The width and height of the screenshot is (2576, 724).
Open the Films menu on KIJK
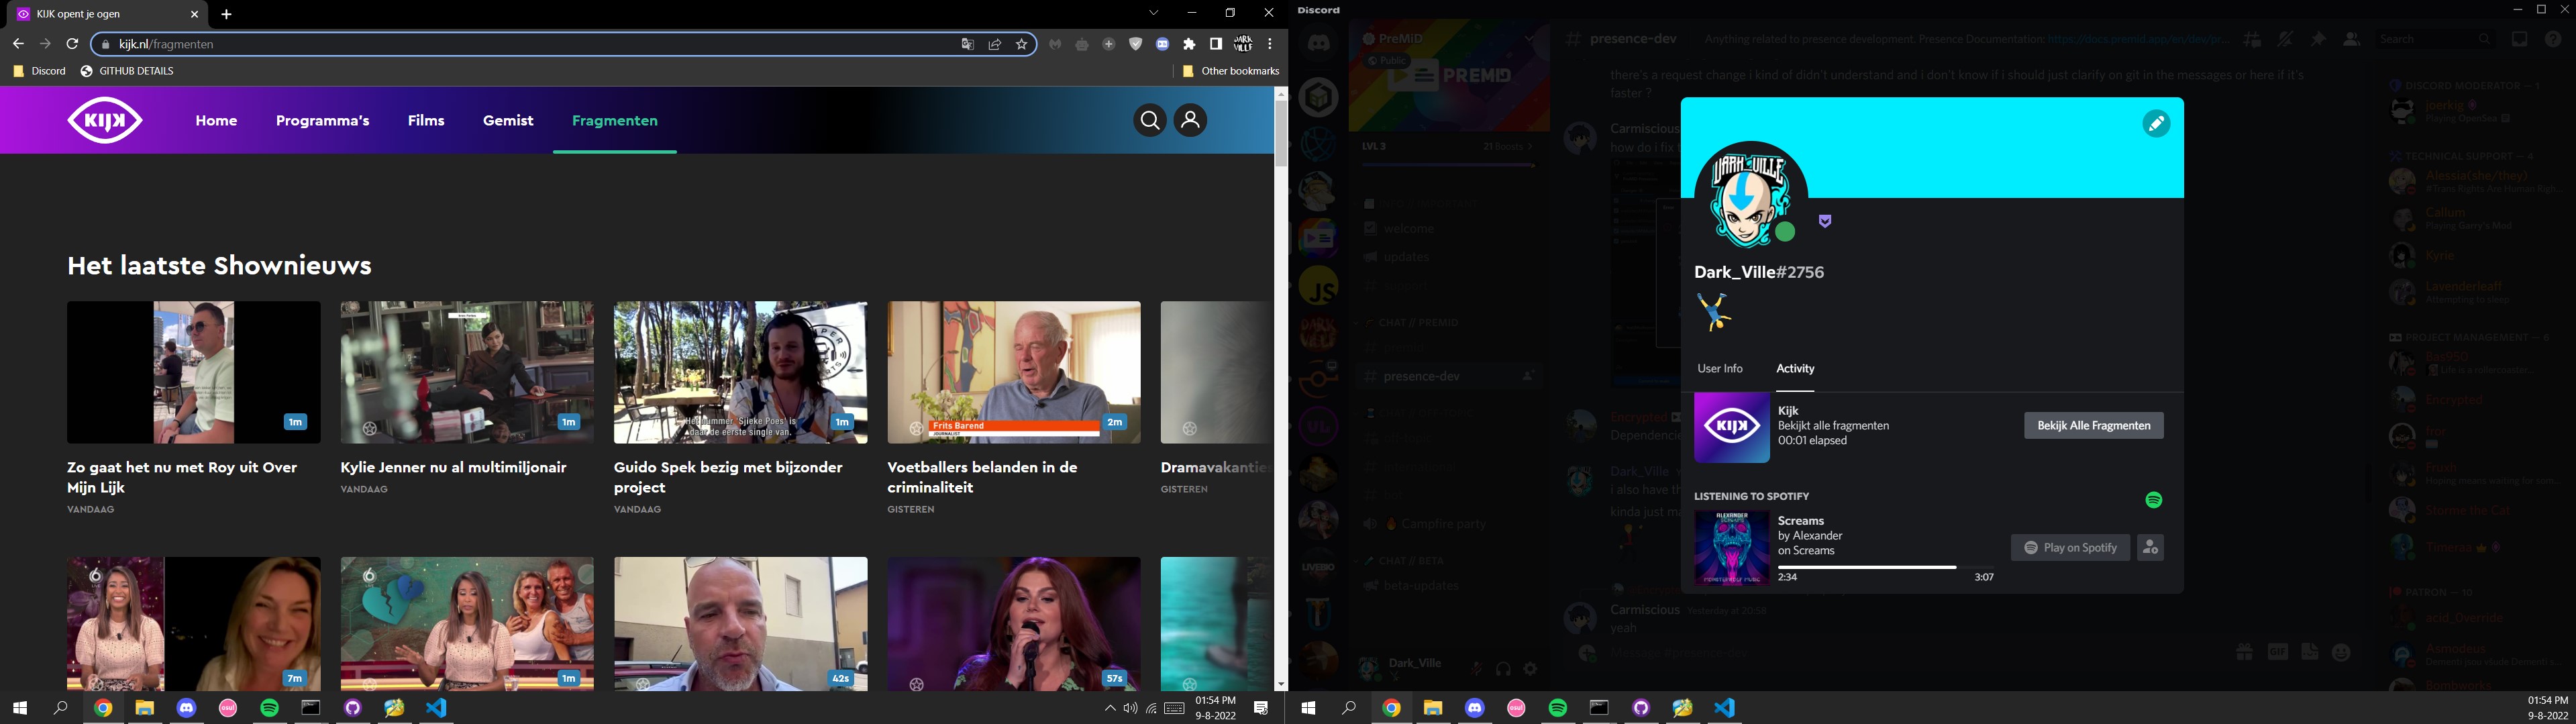click(x=426, y=121)
